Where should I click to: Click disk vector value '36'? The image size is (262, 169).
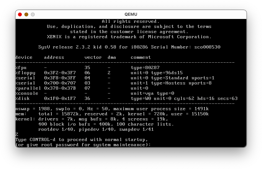(87, 98)
